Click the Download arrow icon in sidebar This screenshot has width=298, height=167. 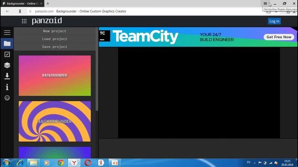coord(7,76)
